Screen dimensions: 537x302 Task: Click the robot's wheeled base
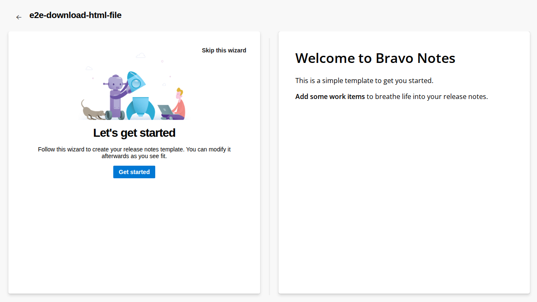click(115, 114)
